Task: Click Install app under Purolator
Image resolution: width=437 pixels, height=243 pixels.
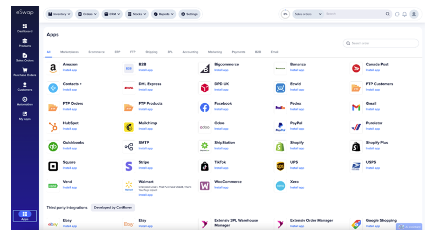Action: (x=373, y=129)
